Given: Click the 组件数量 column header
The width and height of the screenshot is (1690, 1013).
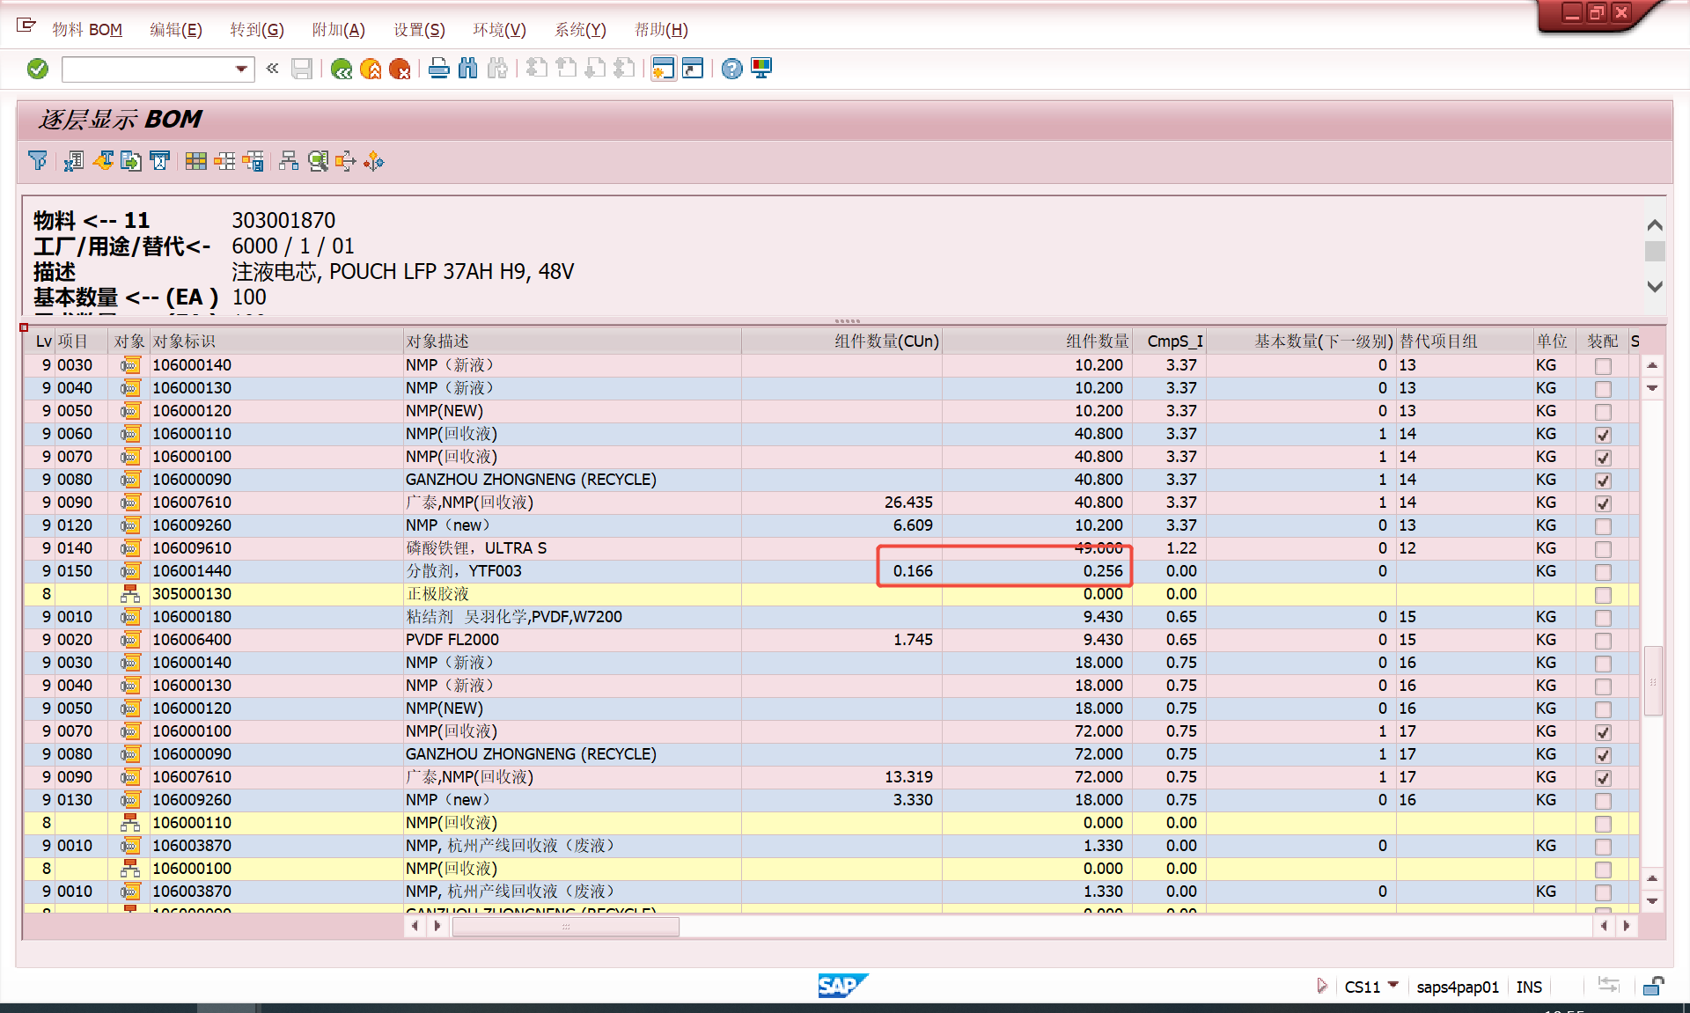Looking at the screenshot, I should pos(1097,341).
